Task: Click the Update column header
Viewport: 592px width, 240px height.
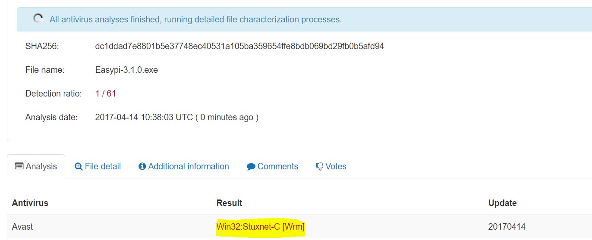Action: pos(502,203)
